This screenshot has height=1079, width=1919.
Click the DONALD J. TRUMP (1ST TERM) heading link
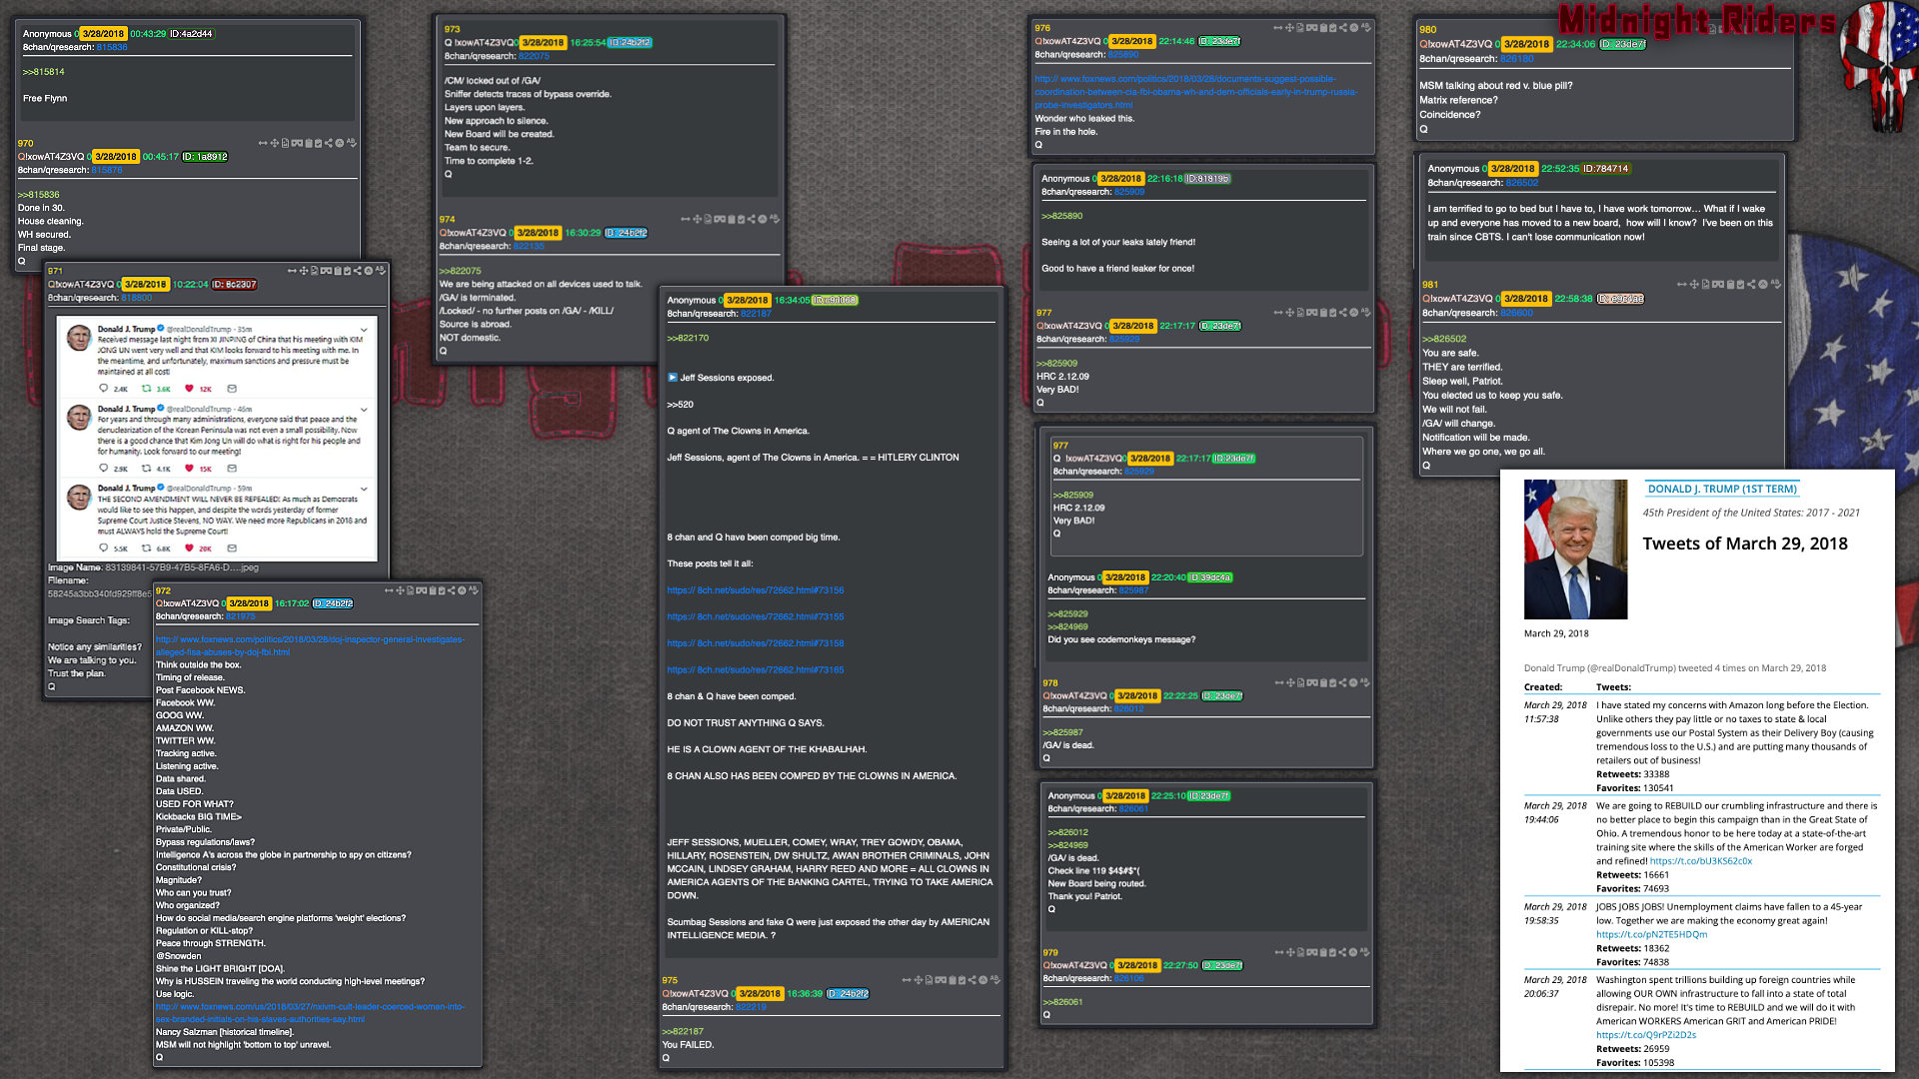1721,489
